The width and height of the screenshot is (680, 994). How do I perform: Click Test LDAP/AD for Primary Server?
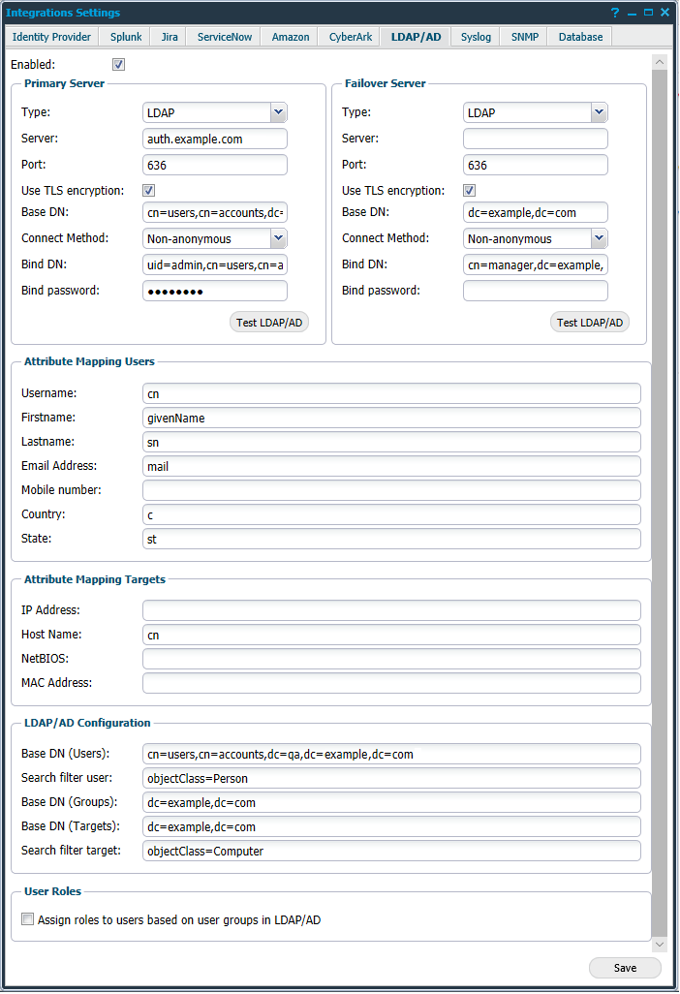pos(269,323)
